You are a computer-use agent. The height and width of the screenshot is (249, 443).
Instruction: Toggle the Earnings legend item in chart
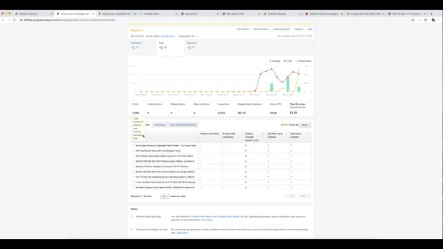coord(275,61)
